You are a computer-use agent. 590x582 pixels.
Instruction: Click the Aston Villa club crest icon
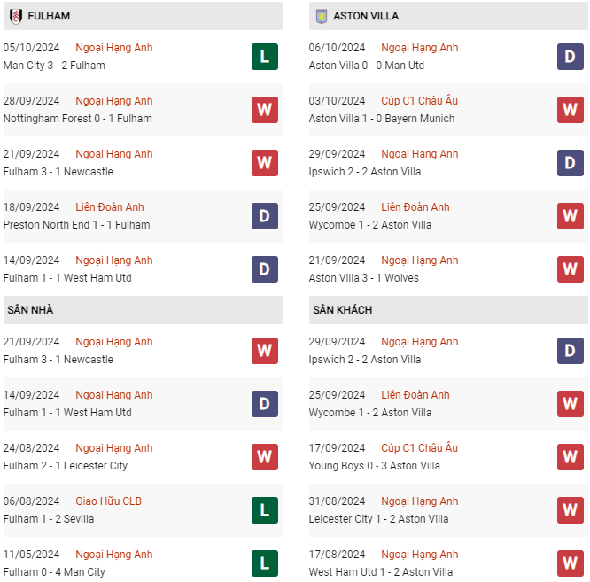(x=321, y=16)
